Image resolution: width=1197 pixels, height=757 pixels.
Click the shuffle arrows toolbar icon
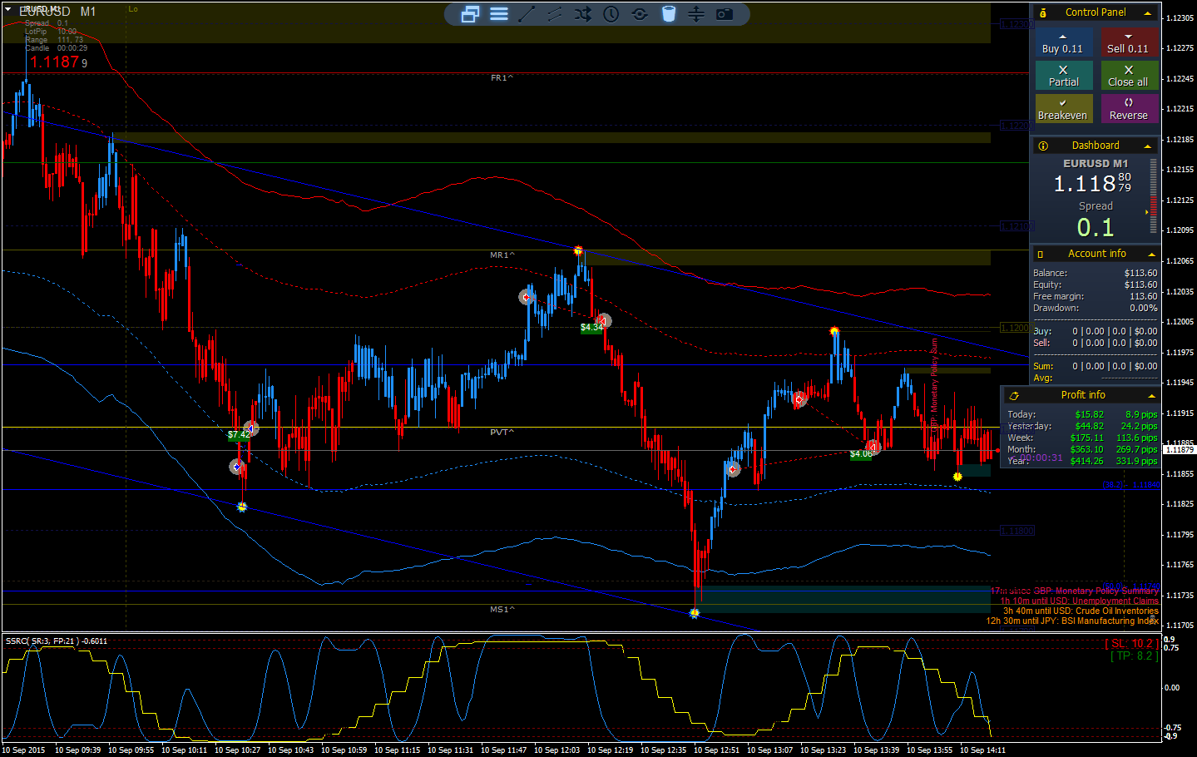[x=583, y=14]
